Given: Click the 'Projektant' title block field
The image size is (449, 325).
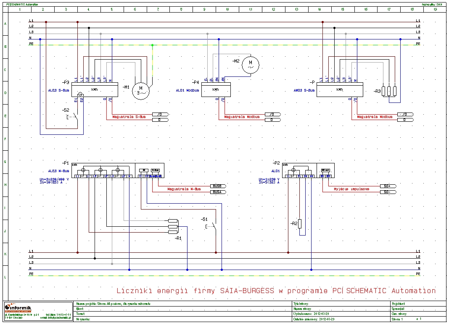Looking at the screenshot, I should click(x=417, y=304).
